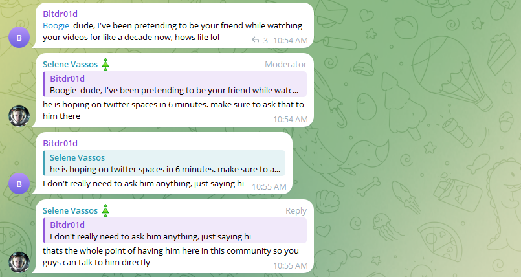Screen dimensions: 521x277
Task: Click the green tree emoji beside the first Selene Vassos name
Action: 105,64
